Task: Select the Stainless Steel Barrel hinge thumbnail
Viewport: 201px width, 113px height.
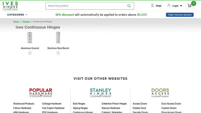Action: (58, 38)
